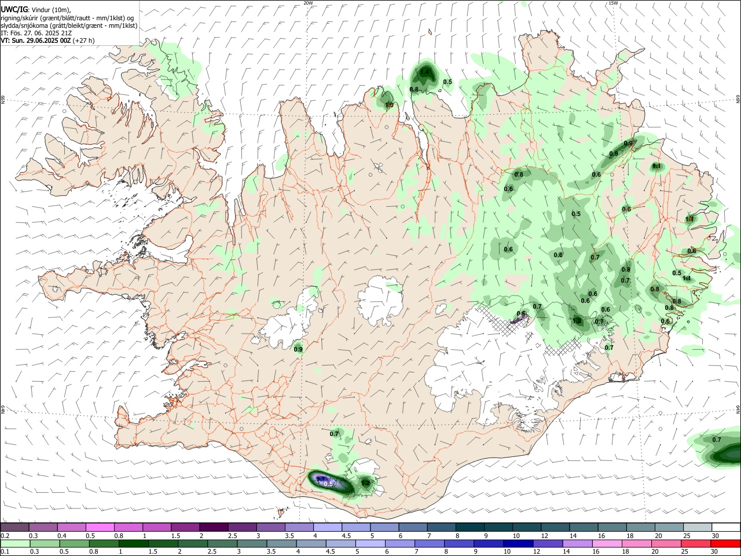The height and width of the screenshot is (556, 741).
Task: Choose the light pink 16 mm rain swatch
Action: [x=607, y=543]
